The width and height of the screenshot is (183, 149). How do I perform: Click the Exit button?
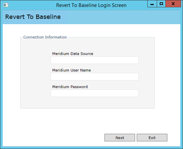[152, 138]
